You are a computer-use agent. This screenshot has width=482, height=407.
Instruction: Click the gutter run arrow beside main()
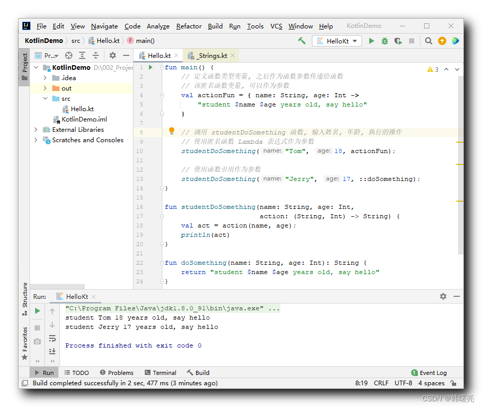(x=150, y=67)
